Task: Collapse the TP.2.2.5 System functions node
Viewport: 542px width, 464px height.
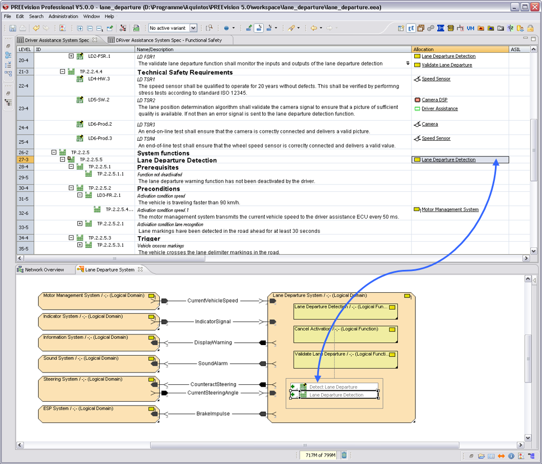Action: coord(54,152)
